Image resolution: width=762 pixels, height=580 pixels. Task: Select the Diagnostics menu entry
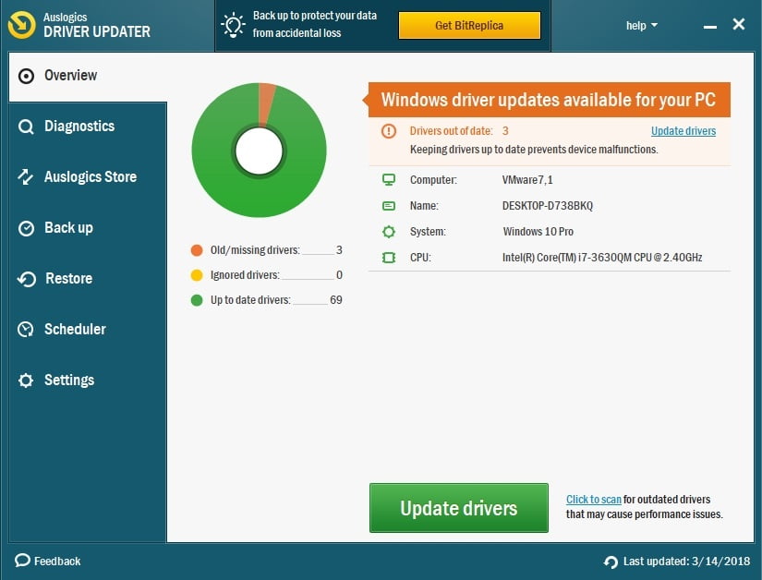pos(81,126)
